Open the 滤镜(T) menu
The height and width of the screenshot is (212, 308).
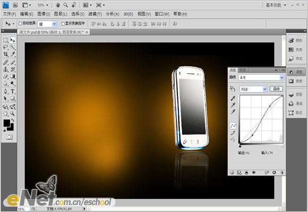pos(95,14)
